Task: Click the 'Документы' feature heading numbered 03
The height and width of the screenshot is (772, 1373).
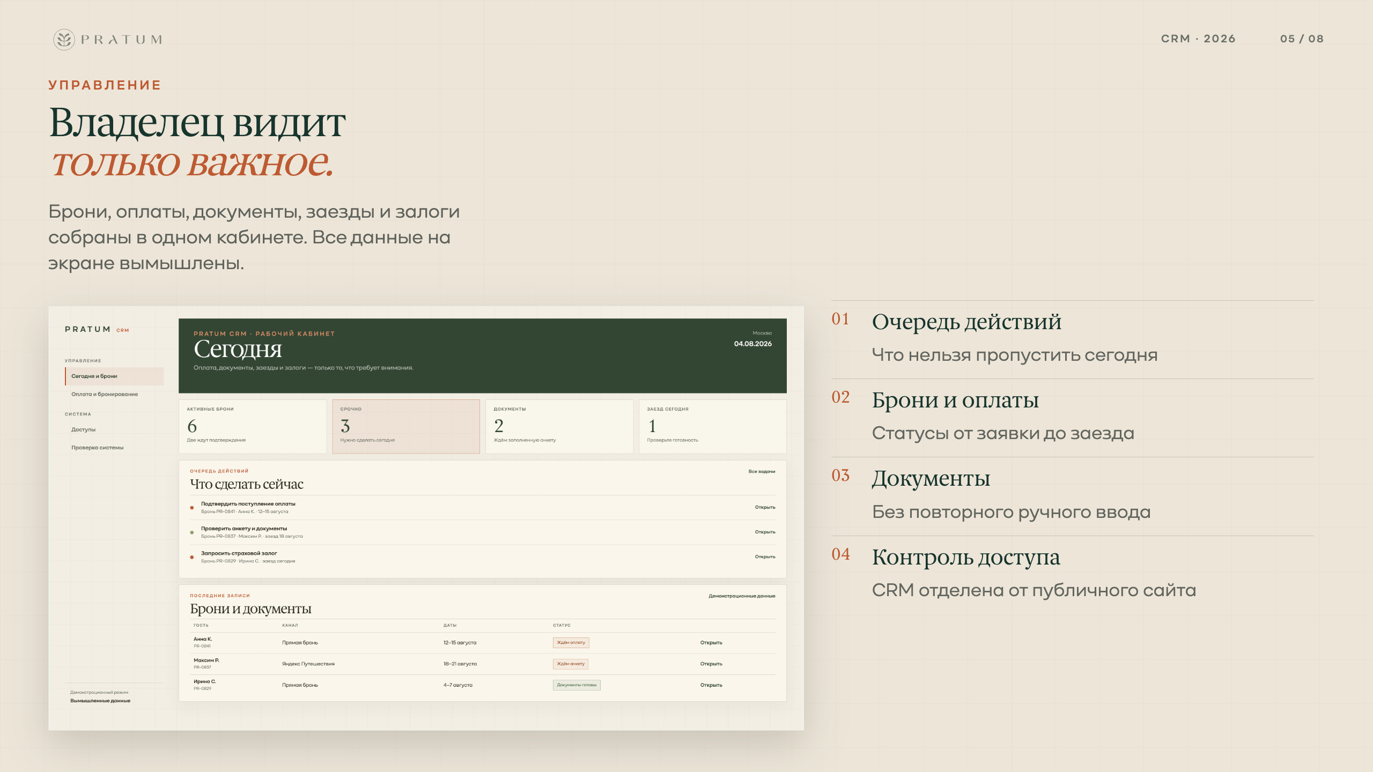Action: [x=931, y=478]
